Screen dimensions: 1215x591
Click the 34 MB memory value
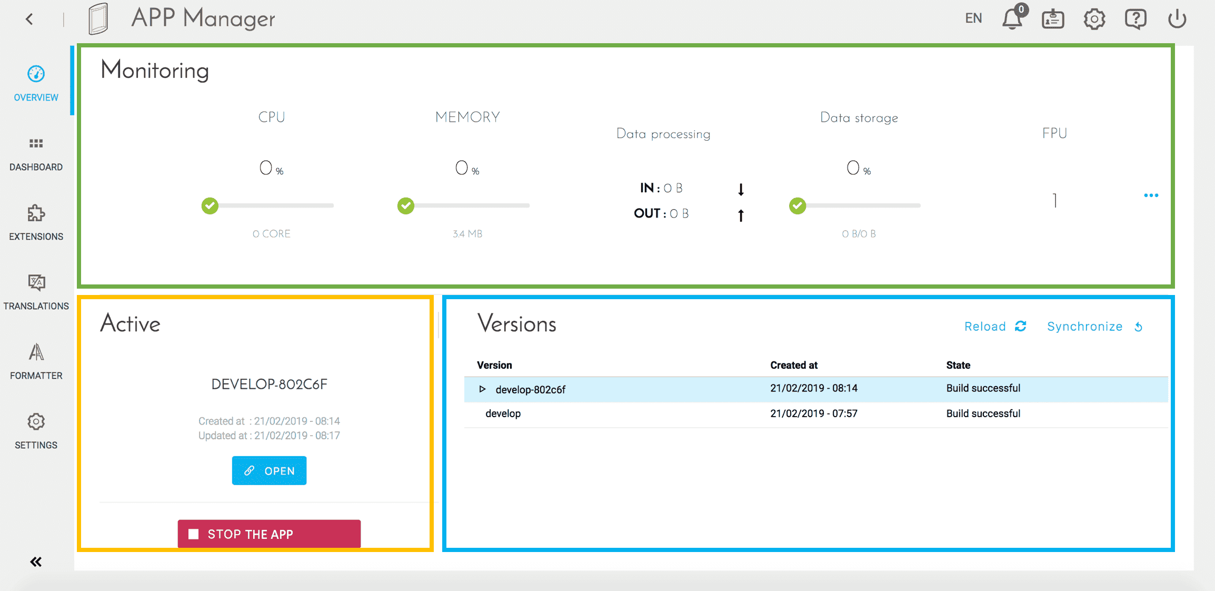point(467,233)
